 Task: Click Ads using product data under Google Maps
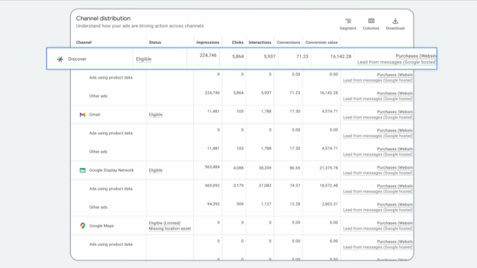[111, 244]
